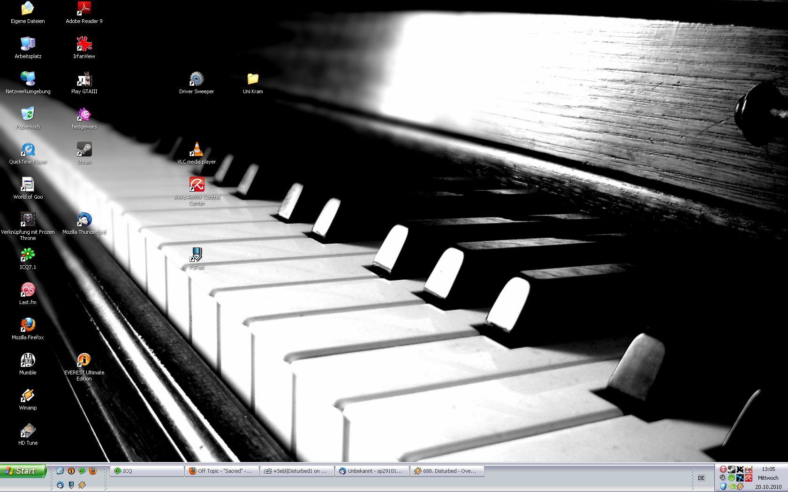
Task: Select the Avira AntiVir Control Center icon
Action: click(x=197, y=185)
